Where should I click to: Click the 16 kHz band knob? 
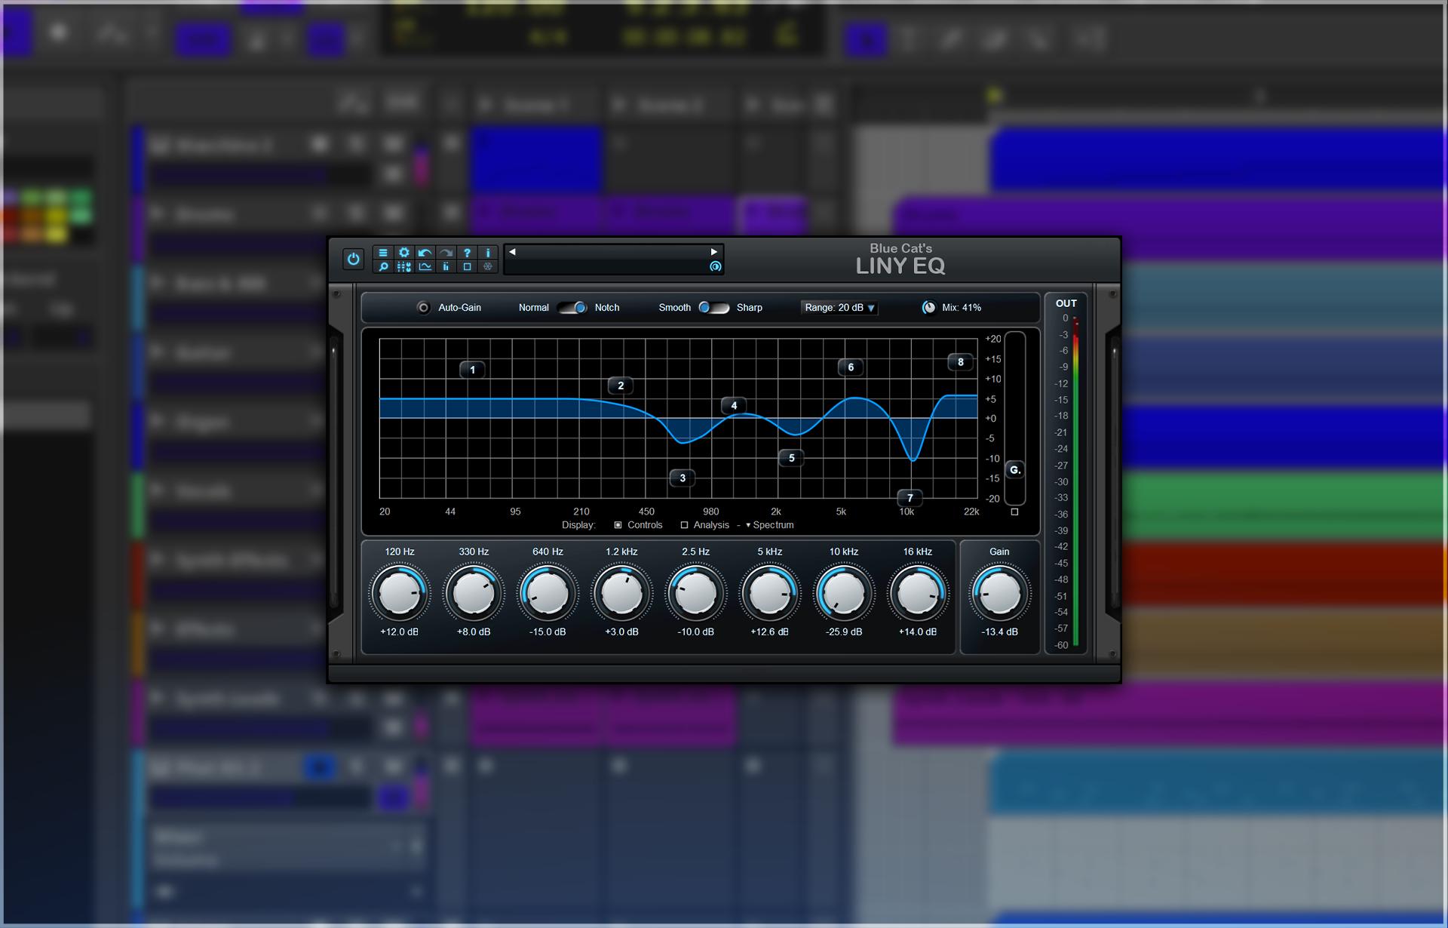(x=918, y=594)
